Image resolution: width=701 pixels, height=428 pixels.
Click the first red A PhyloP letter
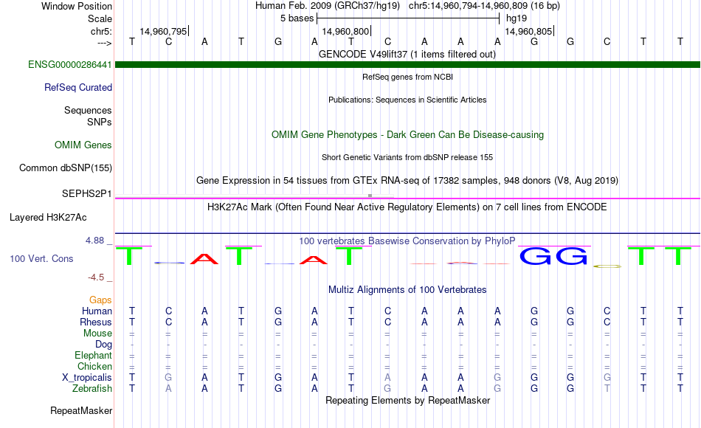204,259
